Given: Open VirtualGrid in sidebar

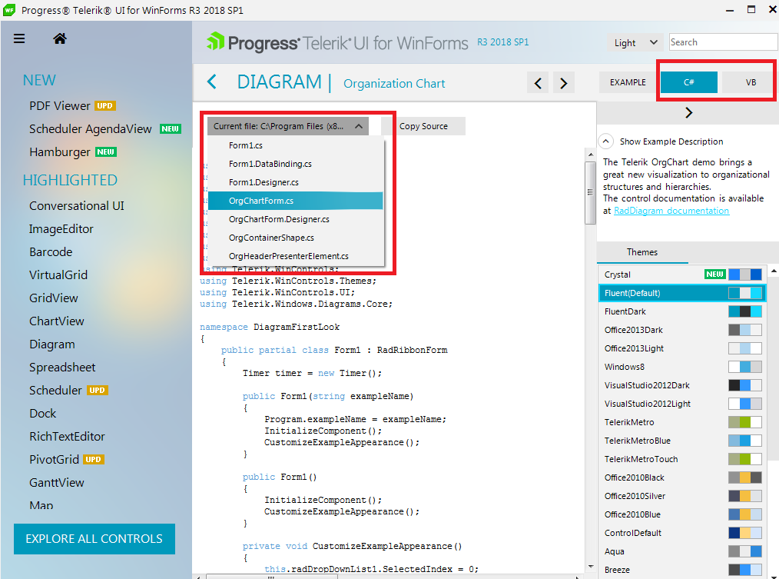Looking at the screenshot, I should click(x=58, y=275).
